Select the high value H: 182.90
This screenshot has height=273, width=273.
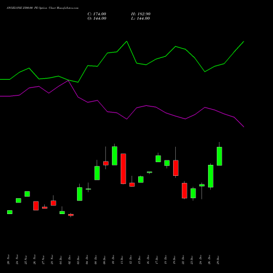tap(141, 14)
